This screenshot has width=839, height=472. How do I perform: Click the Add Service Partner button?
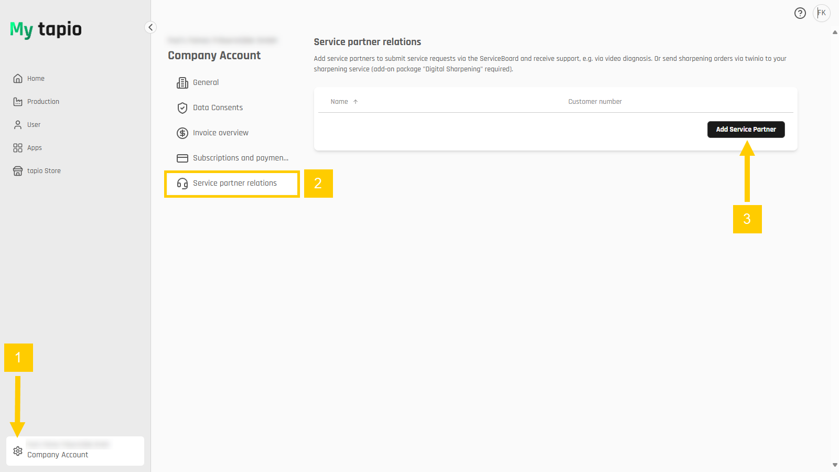coord(746,130)
